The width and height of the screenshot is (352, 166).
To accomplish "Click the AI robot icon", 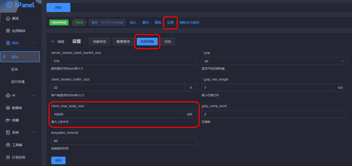I will pos(8,95).
